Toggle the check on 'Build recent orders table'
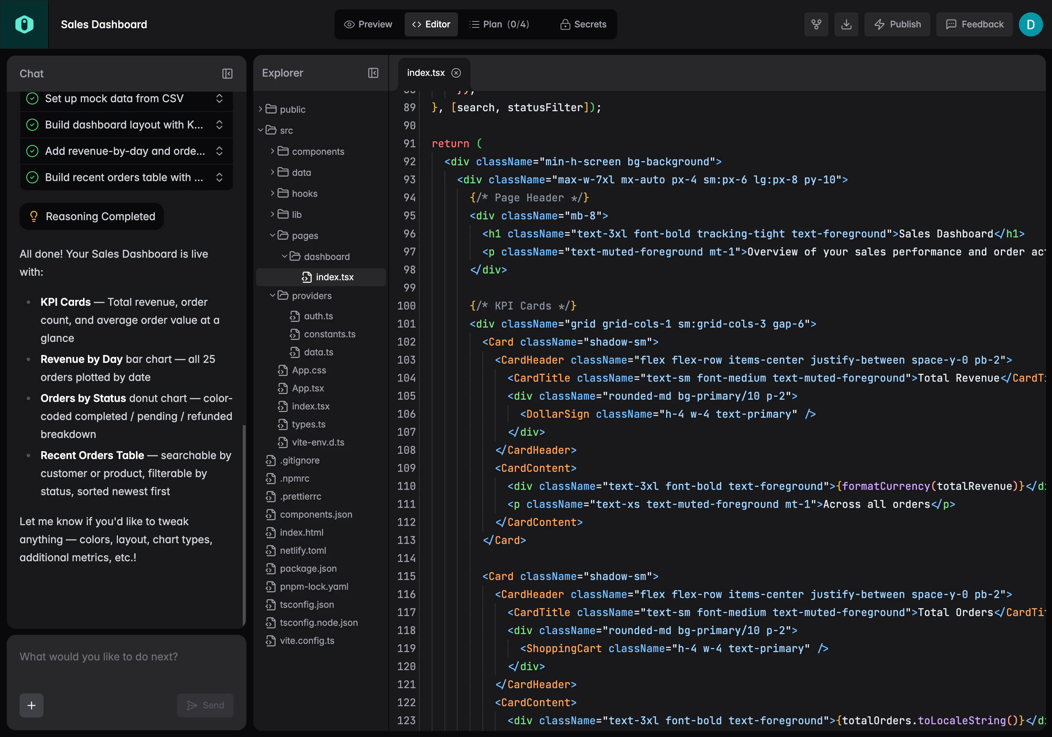Viewport: 1052px width, 737px height. [32, 177]
